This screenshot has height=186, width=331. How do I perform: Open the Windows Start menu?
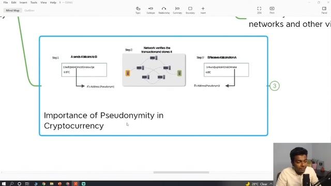point(4,184)
